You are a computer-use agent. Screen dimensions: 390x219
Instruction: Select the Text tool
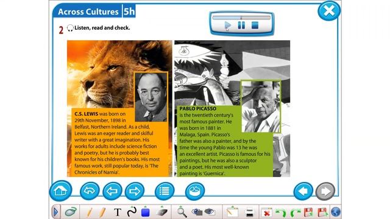point(118,212)
